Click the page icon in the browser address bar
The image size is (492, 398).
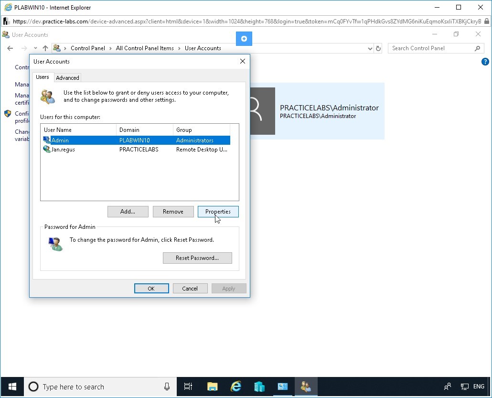(6, 22)
